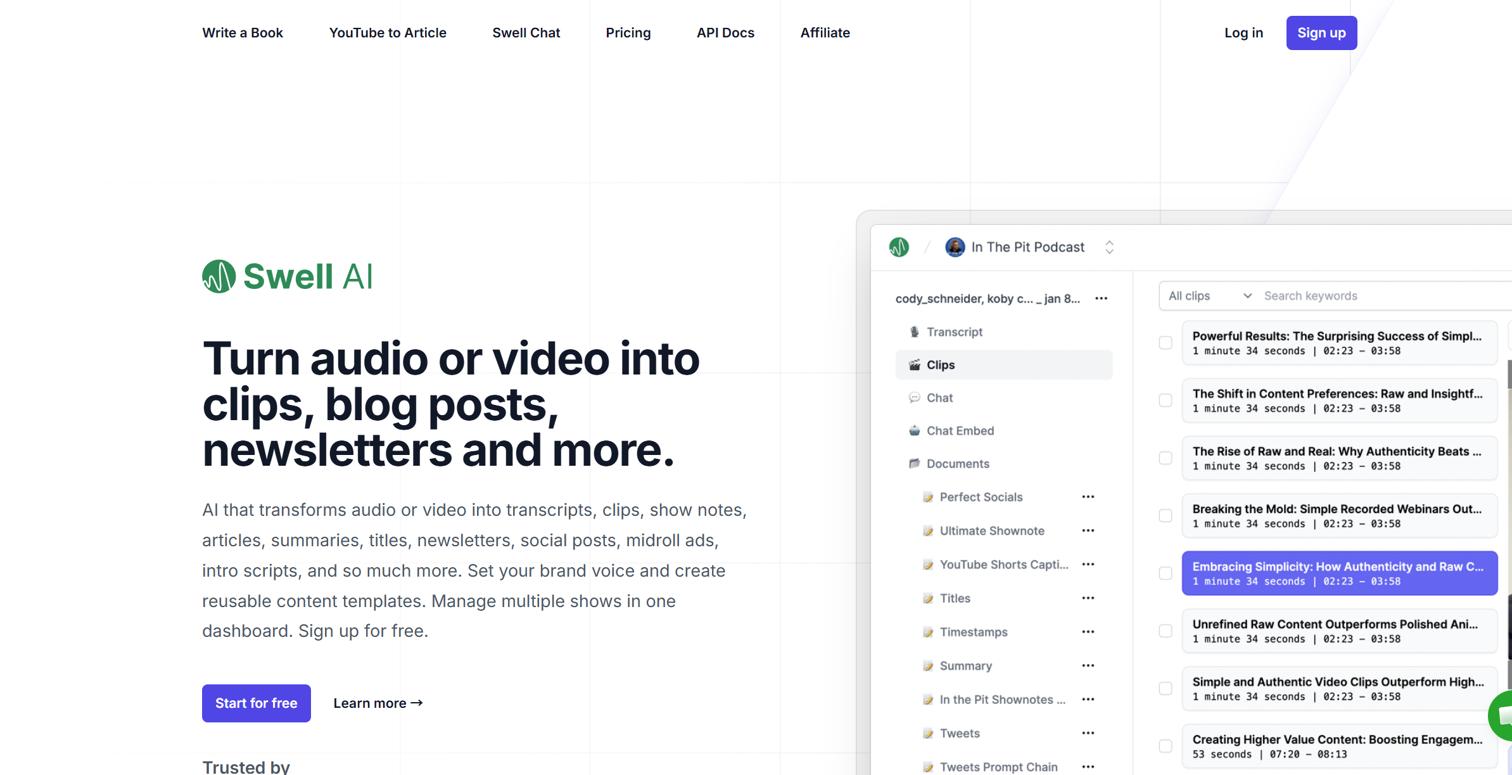Image resolution: width=1512 pixels, height=775 pixels.
Task: Open more options for In the Pit Shownotes
Action: (1088, 699)
